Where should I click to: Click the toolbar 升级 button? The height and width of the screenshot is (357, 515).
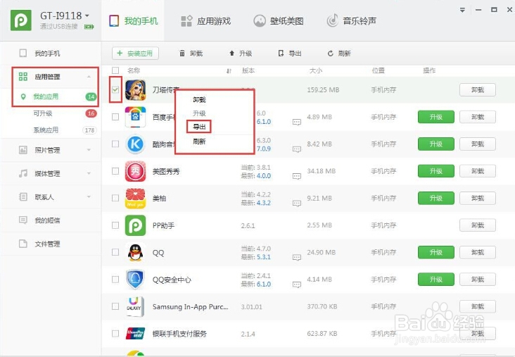tap(241, 54)
